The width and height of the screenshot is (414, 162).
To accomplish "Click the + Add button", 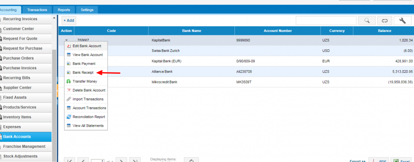I will [69, 20].
